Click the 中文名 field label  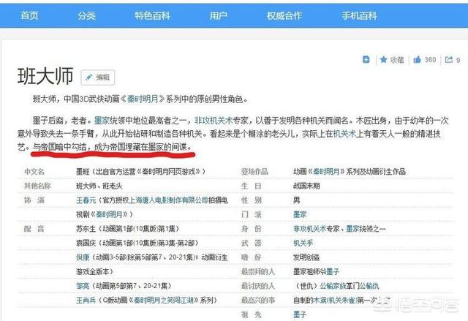(x=34, y=172)
